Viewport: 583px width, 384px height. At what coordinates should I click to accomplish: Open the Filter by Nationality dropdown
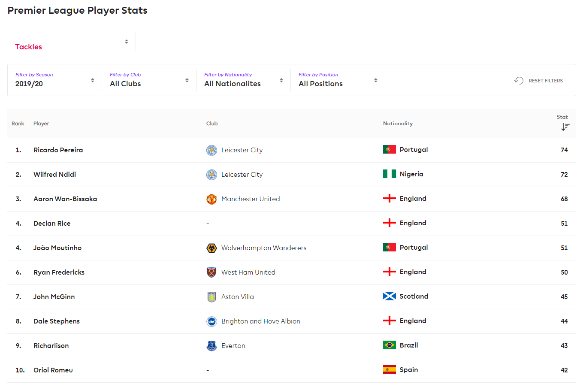point(244,80)
